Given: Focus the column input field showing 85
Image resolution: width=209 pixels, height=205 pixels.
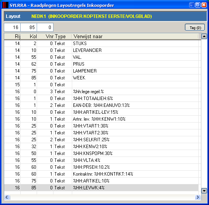Looking at the screenshot, I should click(29, 27).
